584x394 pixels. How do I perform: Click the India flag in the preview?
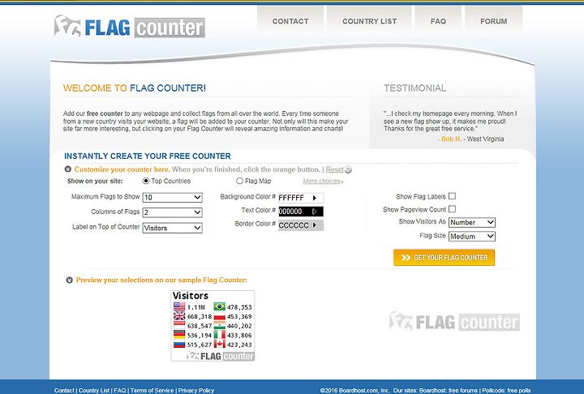pos(219,325)
